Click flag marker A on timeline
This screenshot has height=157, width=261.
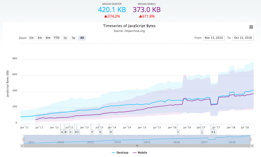tap(62, 132)
